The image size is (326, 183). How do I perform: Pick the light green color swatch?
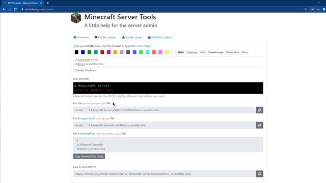point(141,52)
